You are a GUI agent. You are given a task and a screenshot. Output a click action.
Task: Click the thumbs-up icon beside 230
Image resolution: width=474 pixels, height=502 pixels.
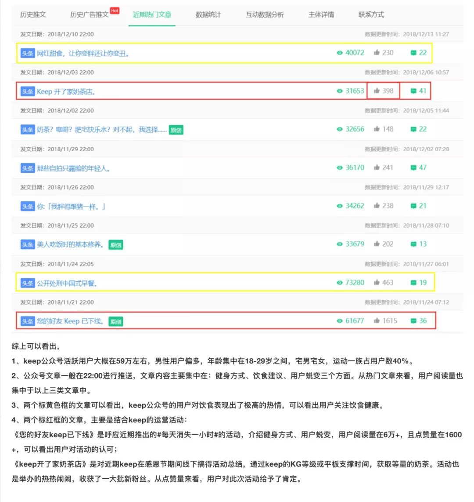tap(377, 52)
